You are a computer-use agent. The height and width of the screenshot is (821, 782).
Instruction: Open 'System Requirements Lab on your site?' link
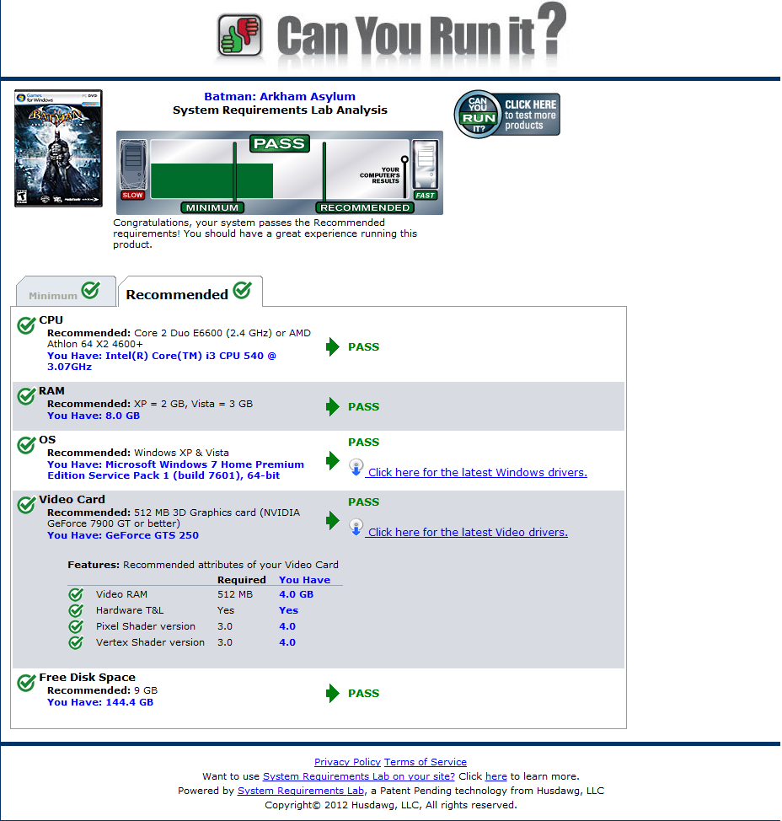click(x=358, y=776)
